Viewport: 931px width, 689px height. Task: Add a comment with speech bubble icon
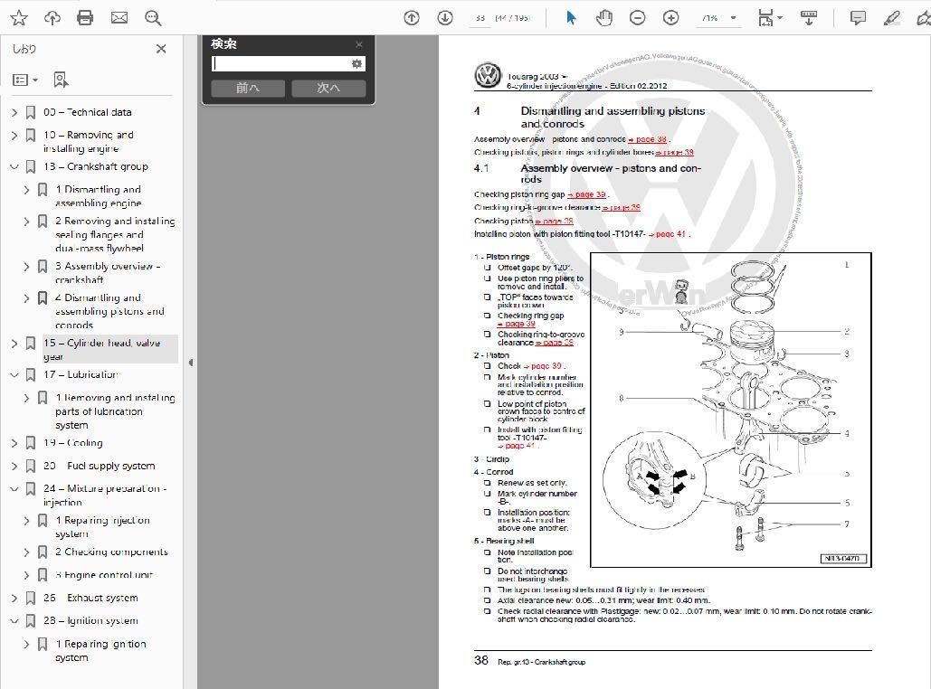click(x=858, y=18)
